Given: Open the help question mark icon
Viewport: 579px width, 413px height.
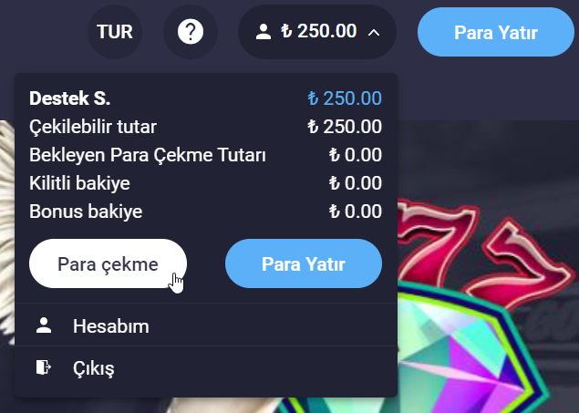Looking at the screenshot, I should coord(191,32).
